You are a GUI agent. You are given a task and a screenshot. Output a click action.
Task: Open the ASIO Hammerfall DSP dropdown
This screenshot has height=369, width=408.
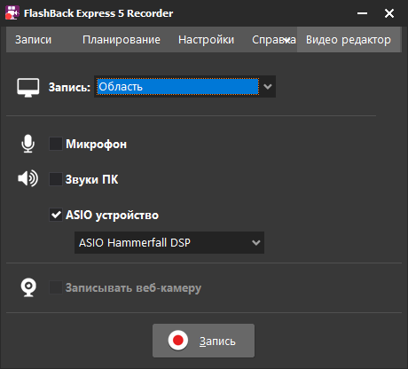pyautogui.click(x=169, y=242)
